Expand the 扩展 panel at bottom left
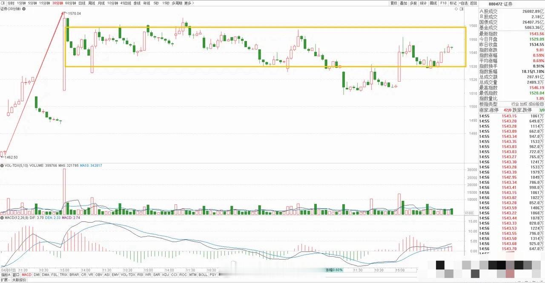This screenshot has height=283, width=545. (x=5, y=280)
